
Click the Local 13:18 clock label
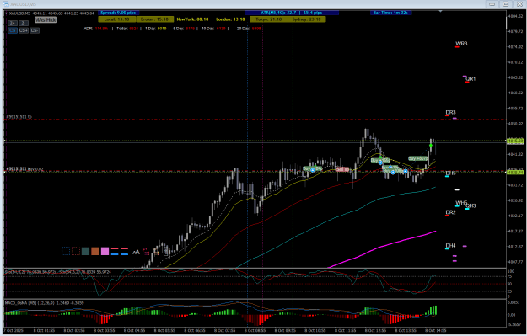tap(116, 19)
